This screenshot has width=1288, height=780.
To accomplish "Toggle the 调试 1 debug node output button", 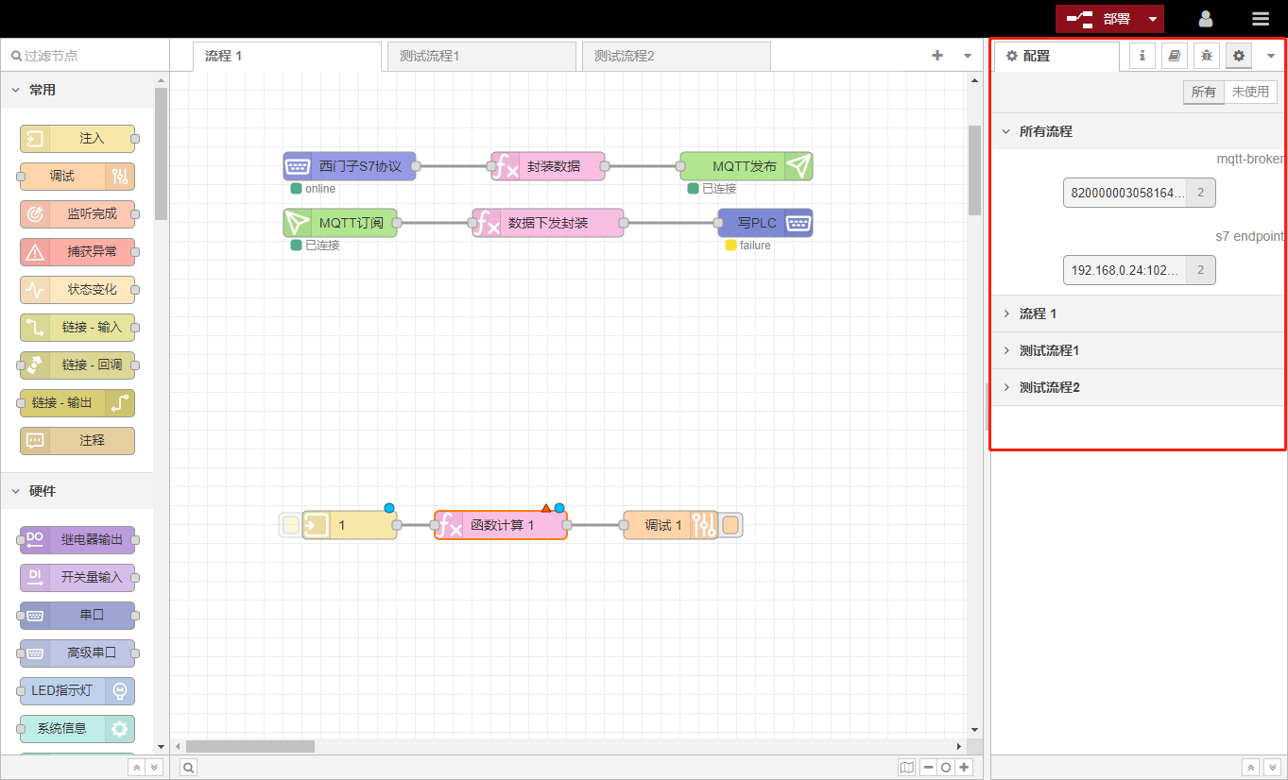I will coord(730,525).
